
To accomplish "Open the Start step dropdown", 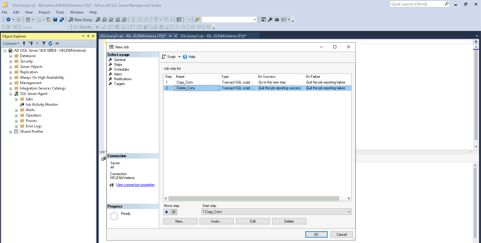I will [349, 212].
